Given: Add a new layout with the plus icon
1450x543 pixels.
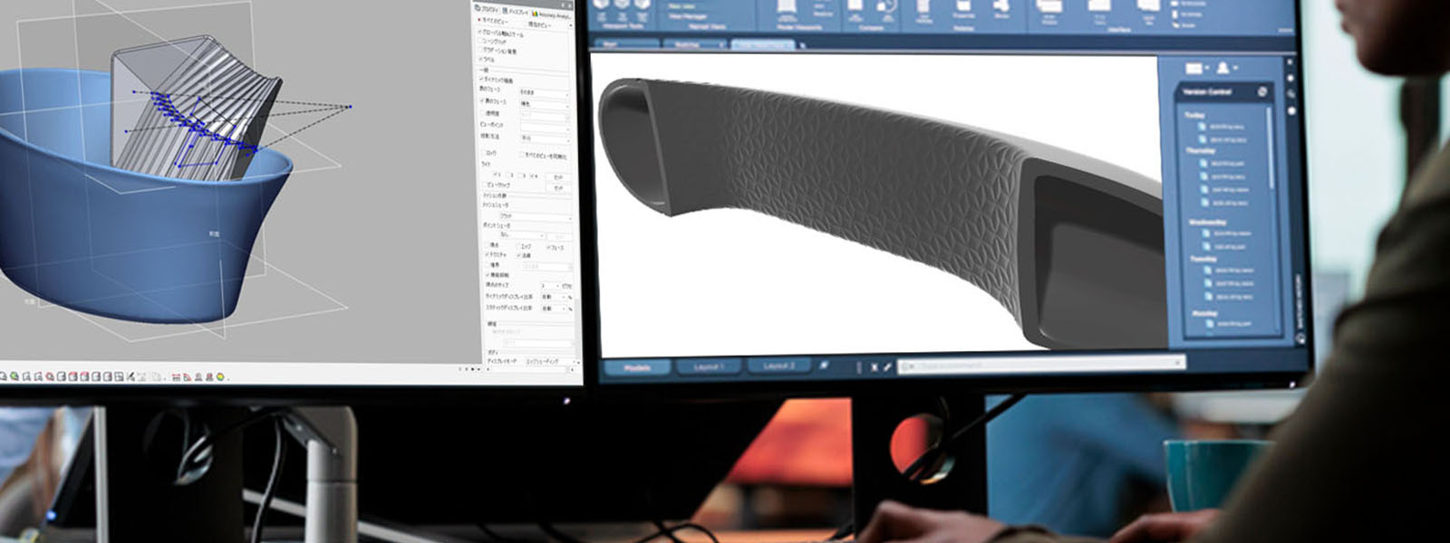Looking at the screenshot, I should coord(824,365).
